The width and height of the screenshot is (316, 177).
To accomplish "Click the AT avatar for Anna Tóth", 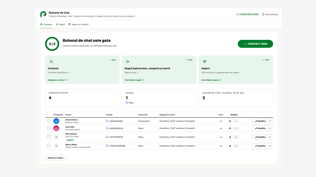I will [x=56, y=128].
